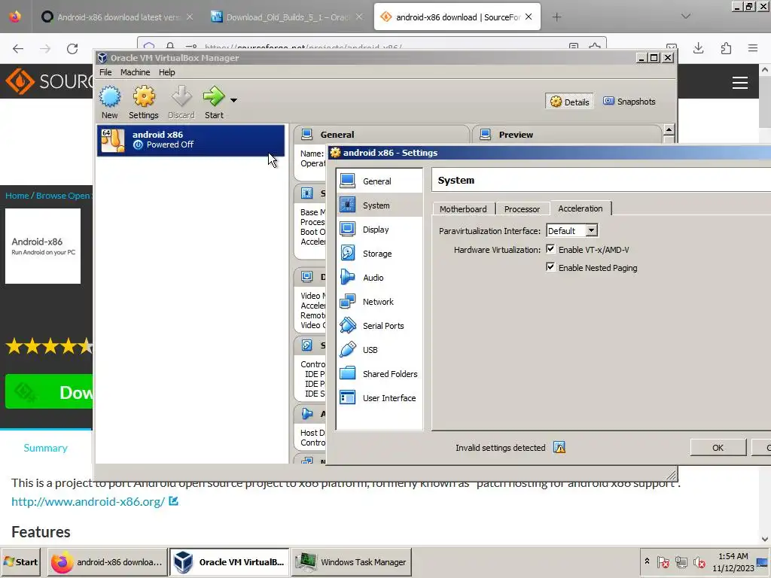This screenshot has width=771, height=578.
Task: Select the android x86 virtual machine entry
Action: click(190, 140)
